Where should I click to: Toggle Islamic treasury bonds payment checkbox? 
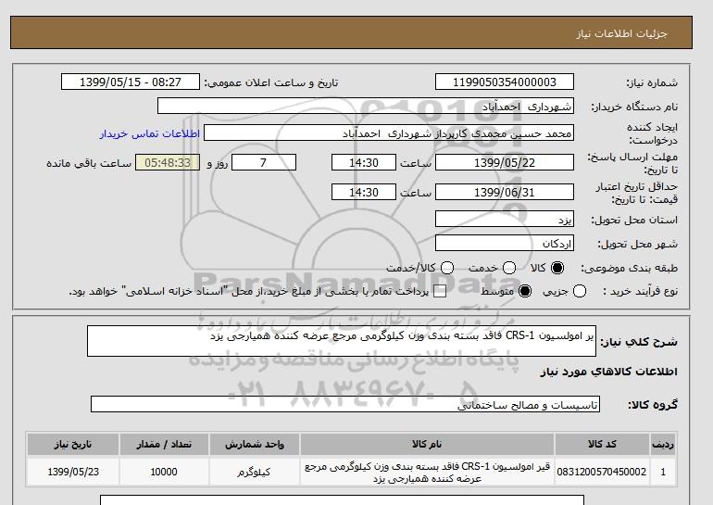[440, 291]
